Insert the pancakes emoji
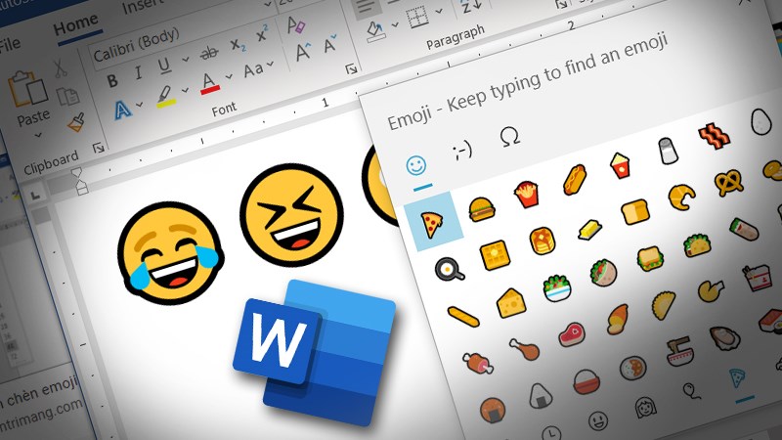The width and height of the screenshot is (782, 440). pyautogui.click(x=542, y=241)
